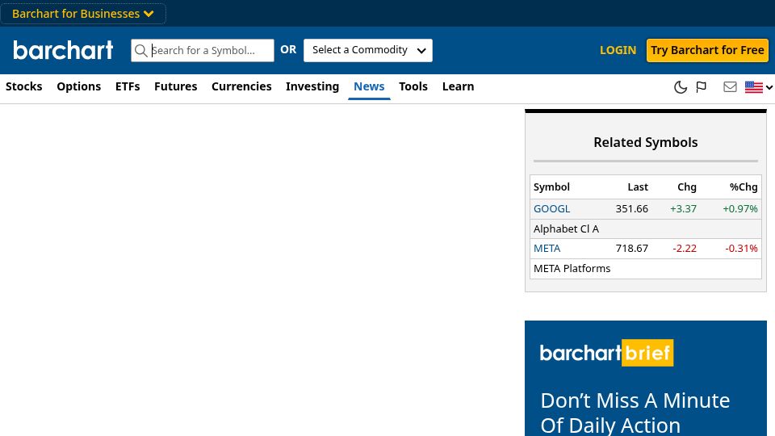This screenshot has height=436, width=775.
Task: Click the %Chg column header
Action: pyautogui.click(x=744, y=187)
